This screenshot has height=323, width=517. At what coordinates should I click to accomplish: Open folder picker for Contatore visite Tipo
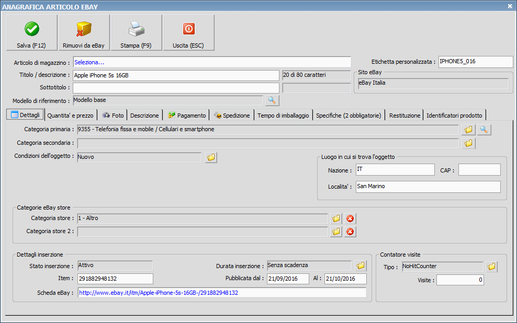coord(491,267)
